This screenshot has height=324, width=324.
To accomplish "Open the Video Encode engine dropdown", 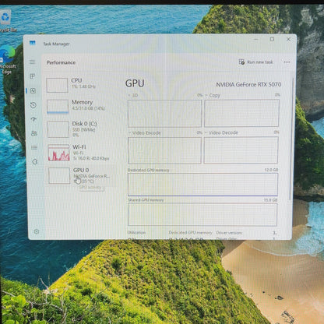I will pyautogui.click(x=145, y=132).
